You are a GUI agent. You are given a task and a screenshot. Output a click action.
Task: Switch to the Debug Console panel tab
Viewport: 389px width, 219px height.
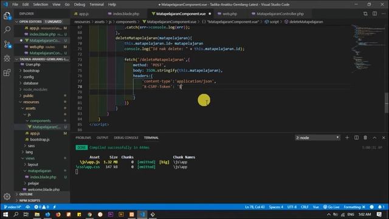pos(126,137)
